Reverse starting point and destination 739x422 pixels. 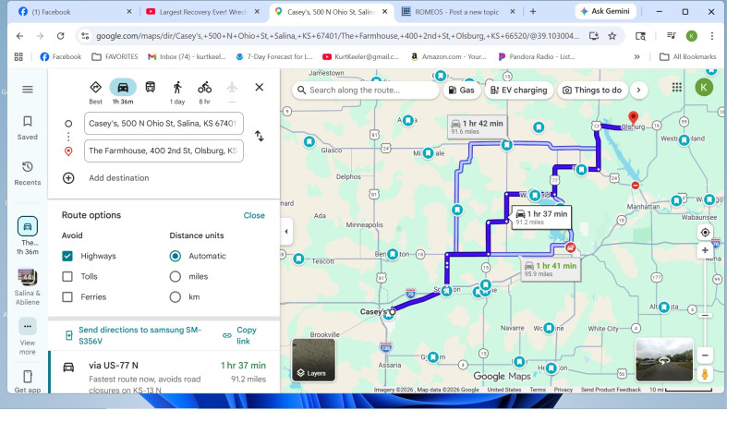[260, 137]
